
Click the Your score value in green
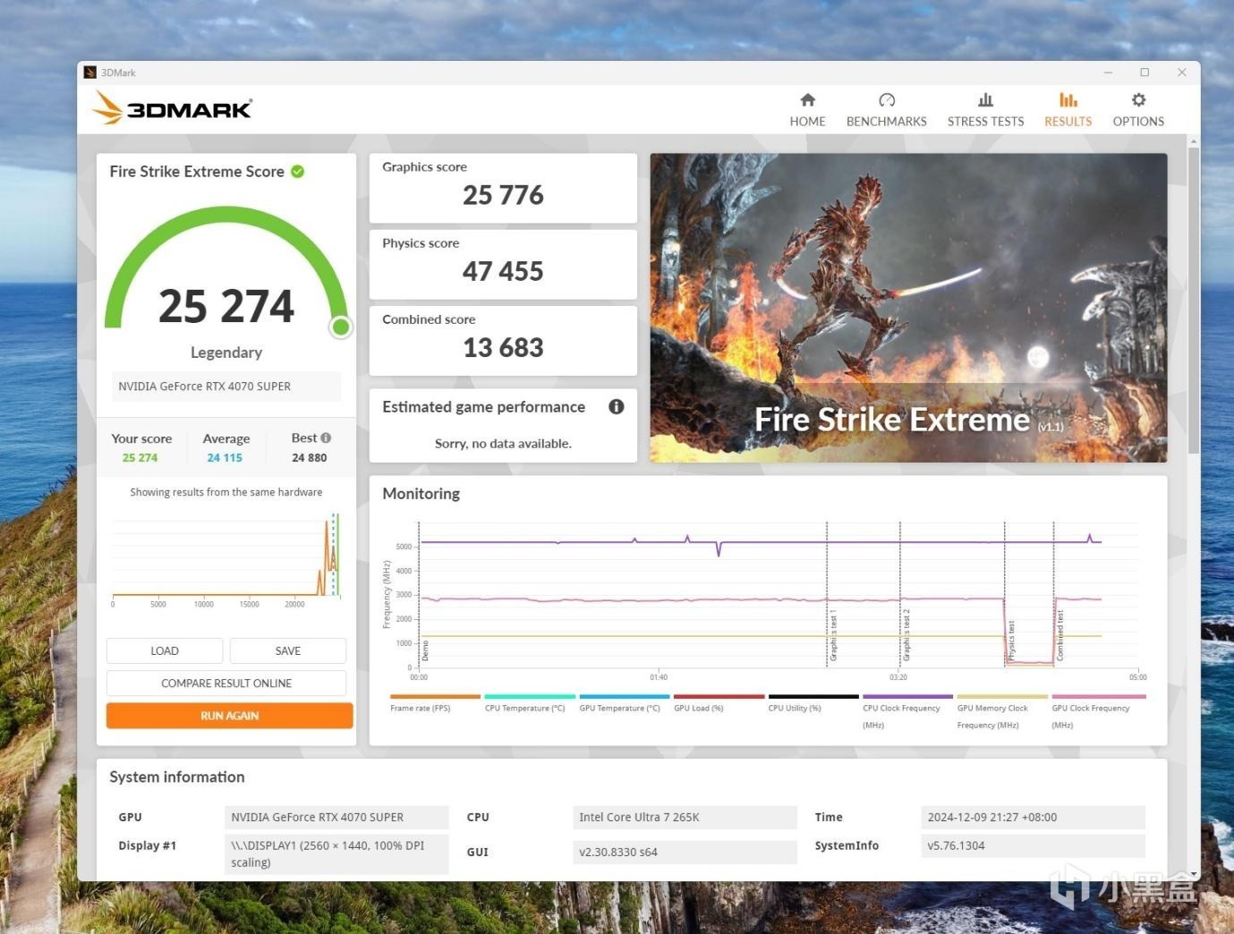point(140,458)
